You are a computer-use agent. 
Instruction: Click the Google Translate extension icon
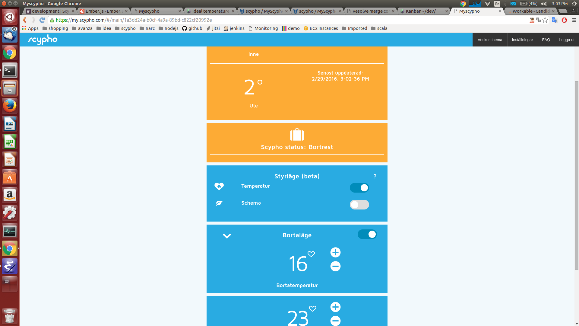pos(554,20)
